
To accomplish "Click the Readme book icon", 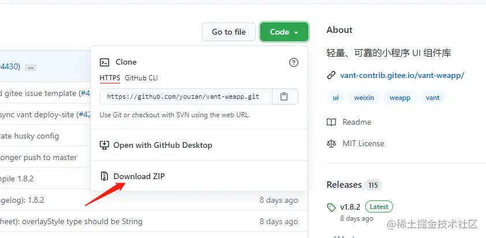I will tap(331, 122).
